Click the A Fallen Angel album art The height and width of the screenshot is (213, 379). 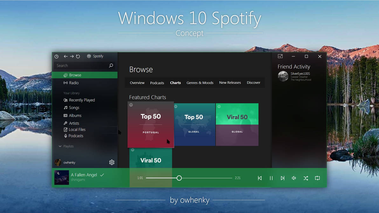[x=62, y=177]
